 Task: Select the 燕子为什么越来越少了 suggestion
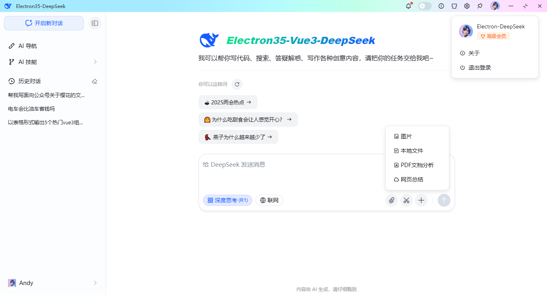click(x=238, y=137)
